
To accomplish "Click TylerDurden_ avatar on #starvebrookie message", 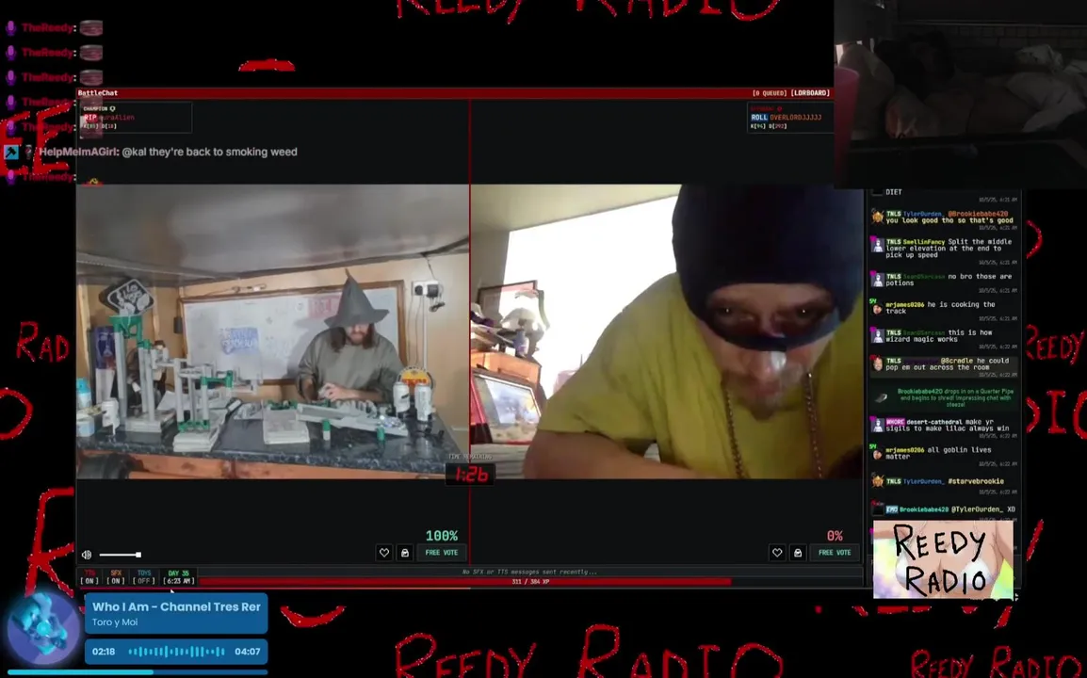I will [x=878, y=481].
